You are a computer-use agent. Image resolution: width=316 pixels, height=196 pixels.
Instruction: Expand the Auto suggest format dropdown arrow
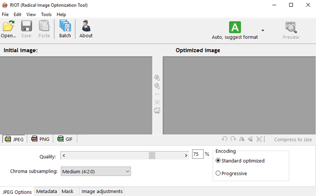pos(263,30)
